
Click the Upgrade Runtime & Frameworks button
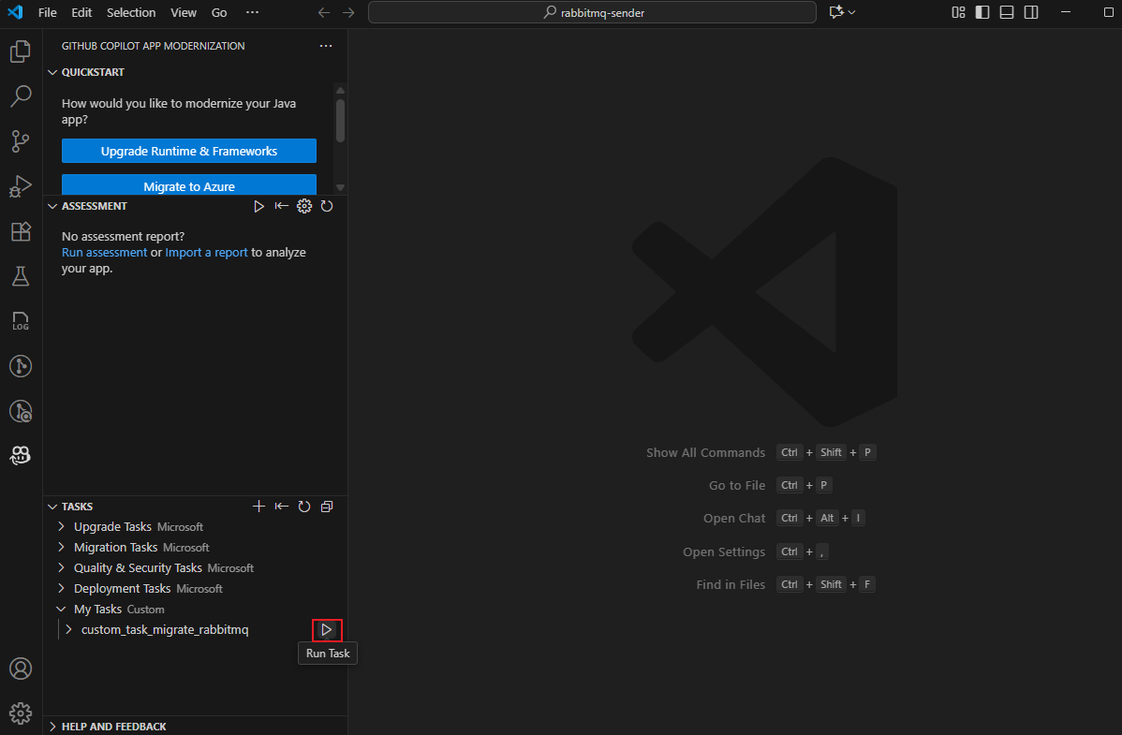click(188, 150)
